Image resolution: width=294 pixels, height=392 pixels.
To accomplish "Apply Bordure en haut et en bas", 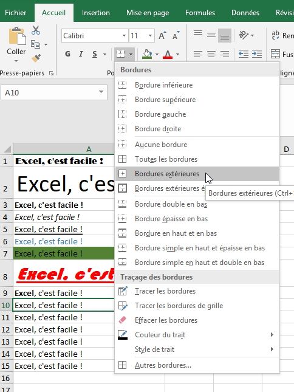I will [197, 233].
